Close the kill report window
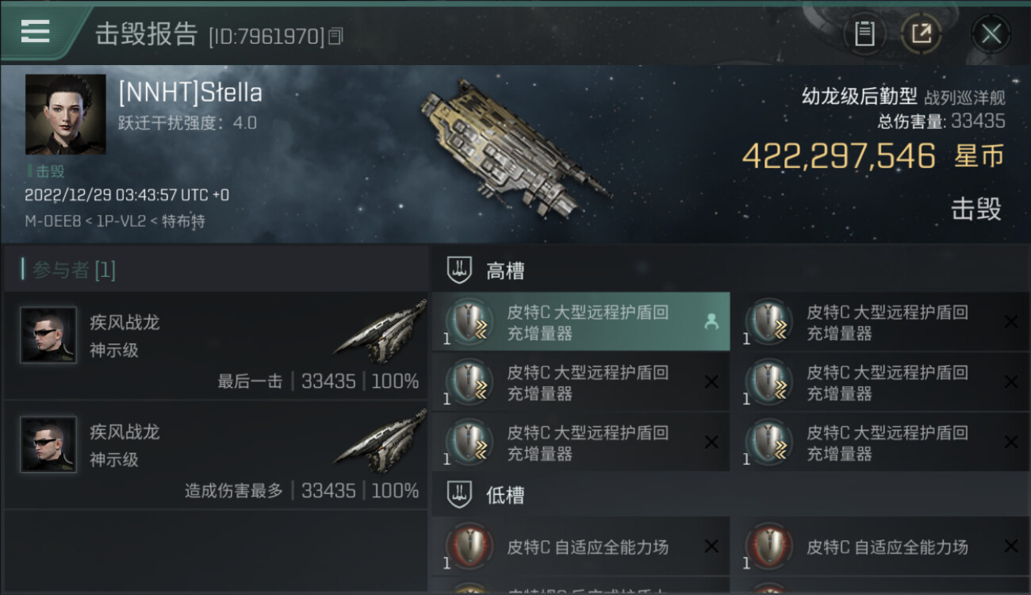Viewport: 1031px width, 595px height. [991, 34]
